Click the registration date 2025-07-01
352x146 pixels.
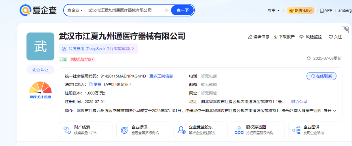click(x=95, y=102)
